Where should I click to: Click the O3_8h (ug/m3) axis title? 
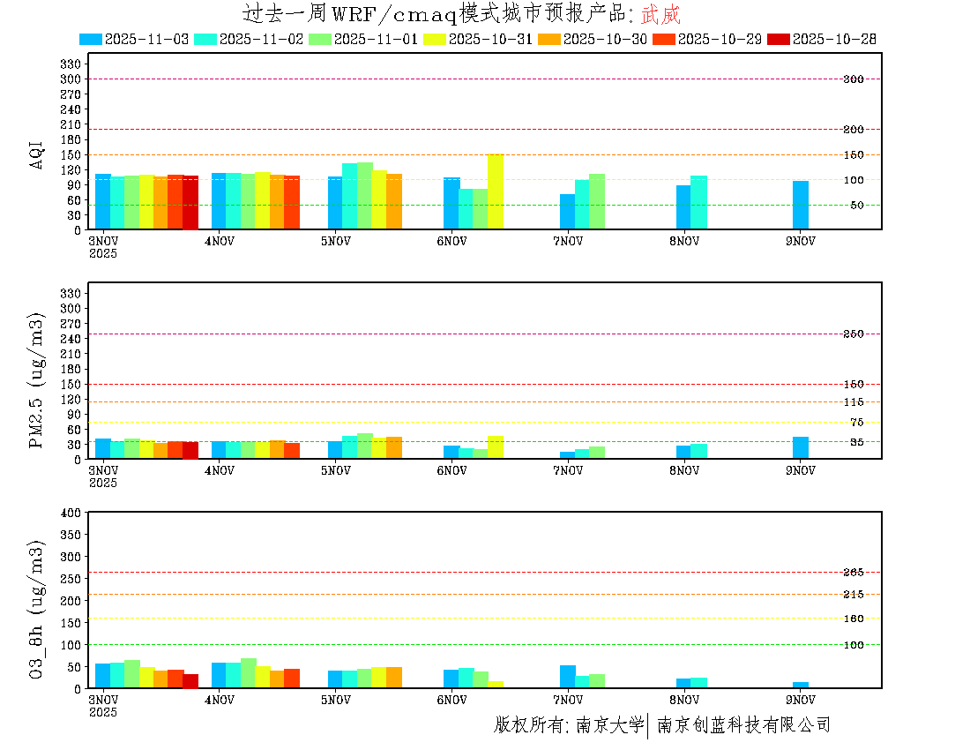(37, 609)
